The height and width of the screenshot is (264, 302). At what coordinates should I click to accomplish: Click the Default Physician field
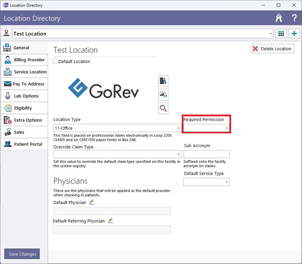click(112, 211)
